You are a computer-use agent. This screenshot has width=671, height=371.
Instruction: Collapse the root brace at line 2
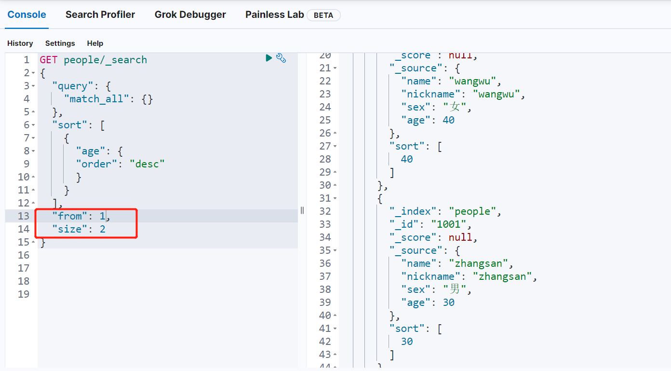[x=33, y=73]
